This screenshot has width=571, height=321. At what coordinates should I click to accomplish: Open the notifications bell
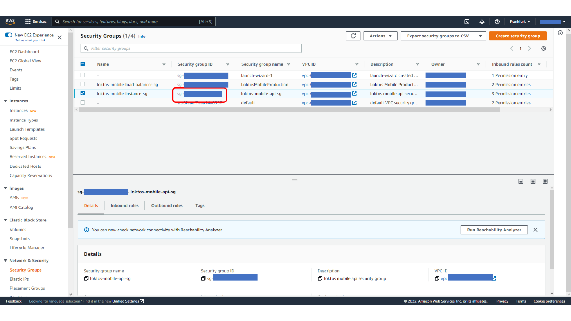click(x=482, y=22)
